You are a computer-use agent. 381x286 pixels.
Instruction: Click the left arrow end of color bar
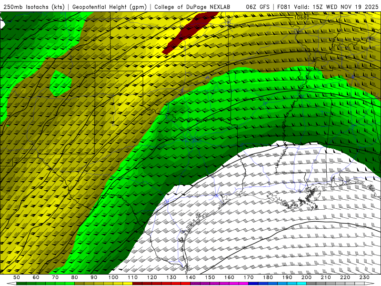pyautogui.click(x=11, y=284)
